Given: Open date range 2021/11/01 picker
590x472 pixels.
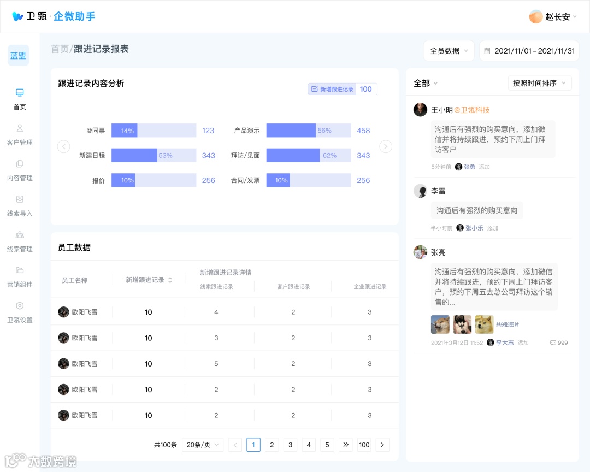Looking at the screenshot, I should pyautogui.click(x=529, y=51).
